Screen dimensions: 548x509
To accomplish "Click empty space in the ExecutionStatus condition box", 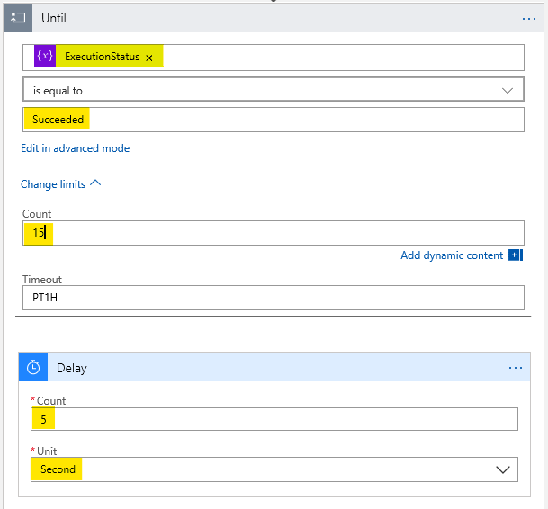I will point(342,58).
